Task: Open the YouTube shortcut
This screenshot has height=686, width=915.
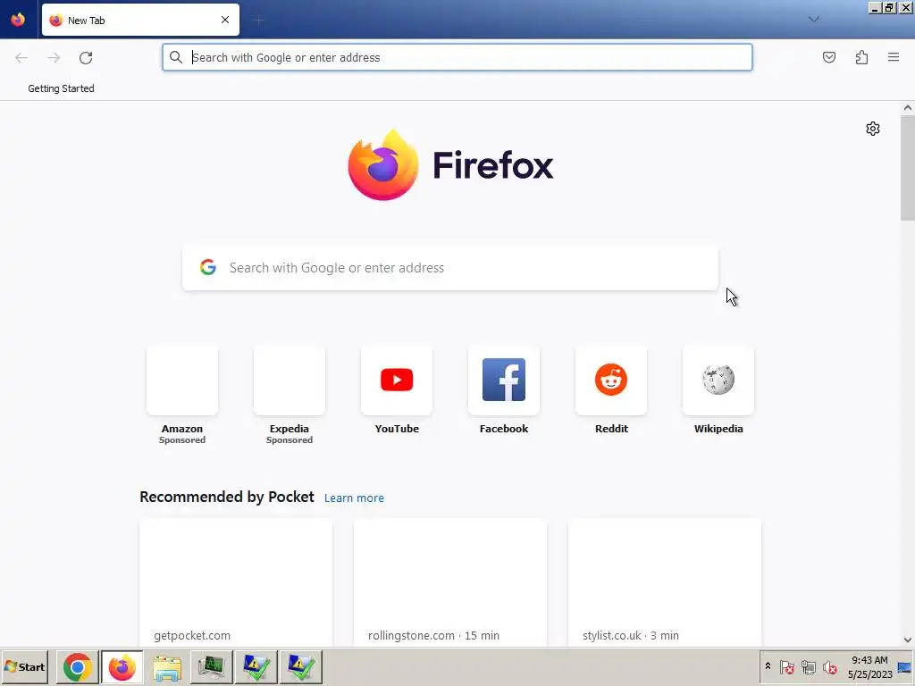Action: click(x=397, y=391)
